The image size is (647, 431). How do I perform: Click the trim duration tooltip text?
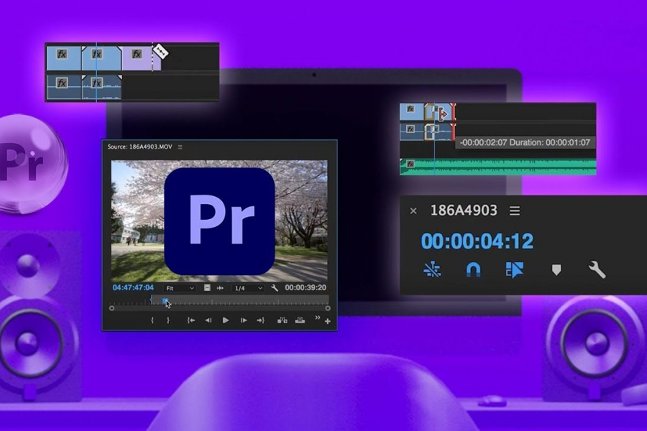525,143
